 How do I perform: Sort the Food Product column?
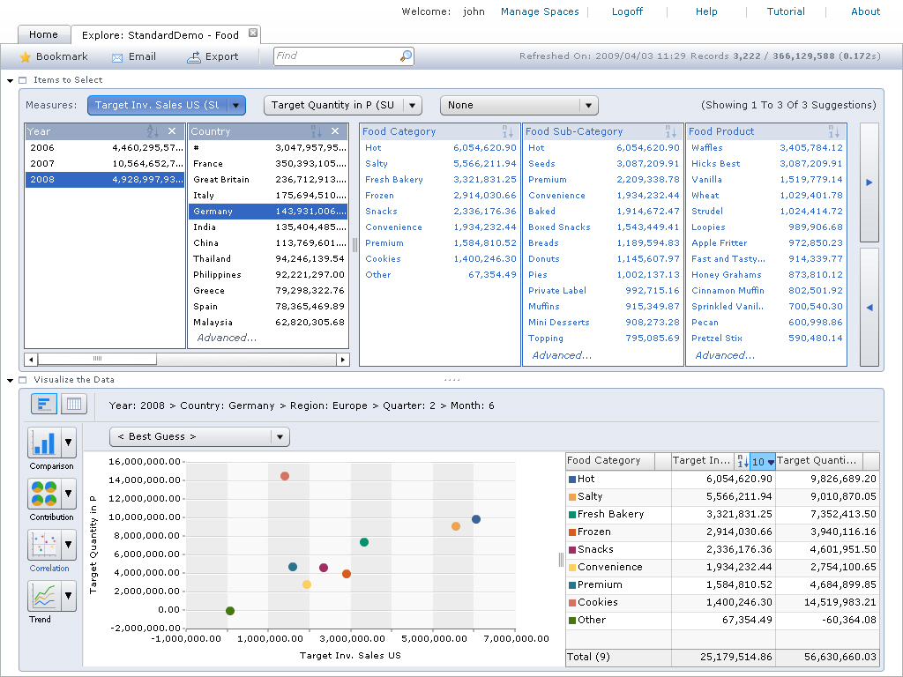click(x=833, y=131)
